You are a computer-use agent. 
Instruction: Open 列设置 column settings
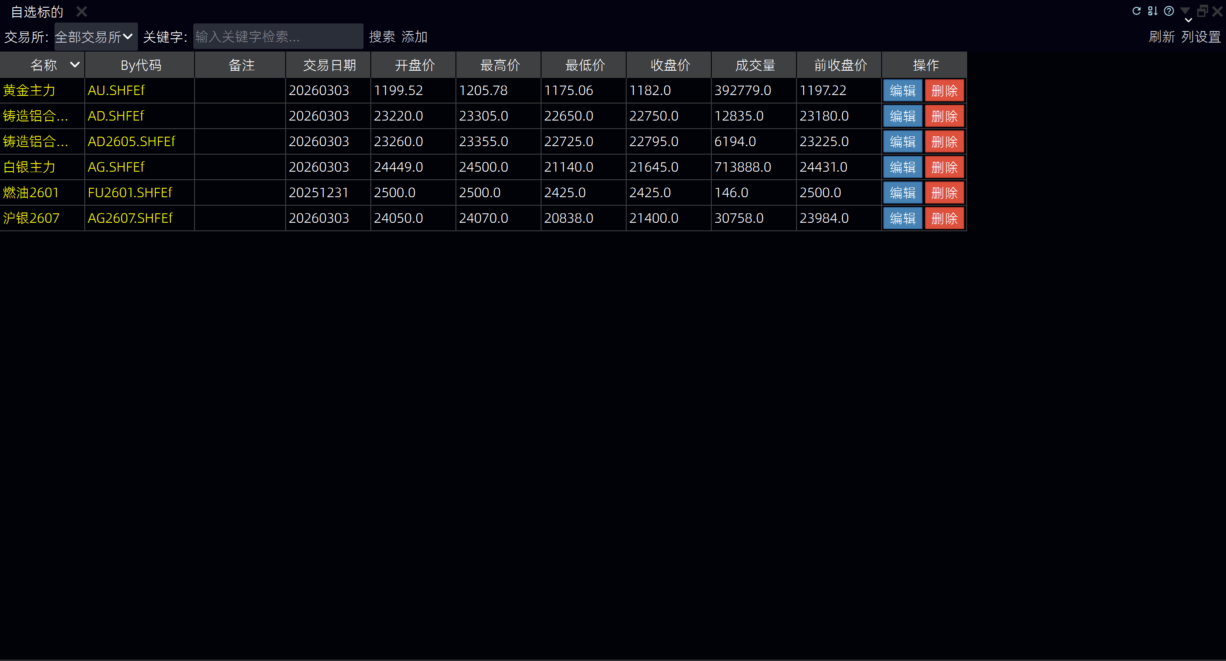pyautogui.click(x=1201, y=37)
